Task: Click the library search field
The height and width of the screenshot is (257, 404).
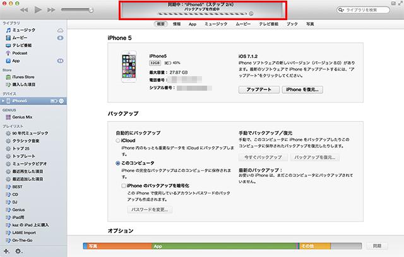Action: point(364,10)
